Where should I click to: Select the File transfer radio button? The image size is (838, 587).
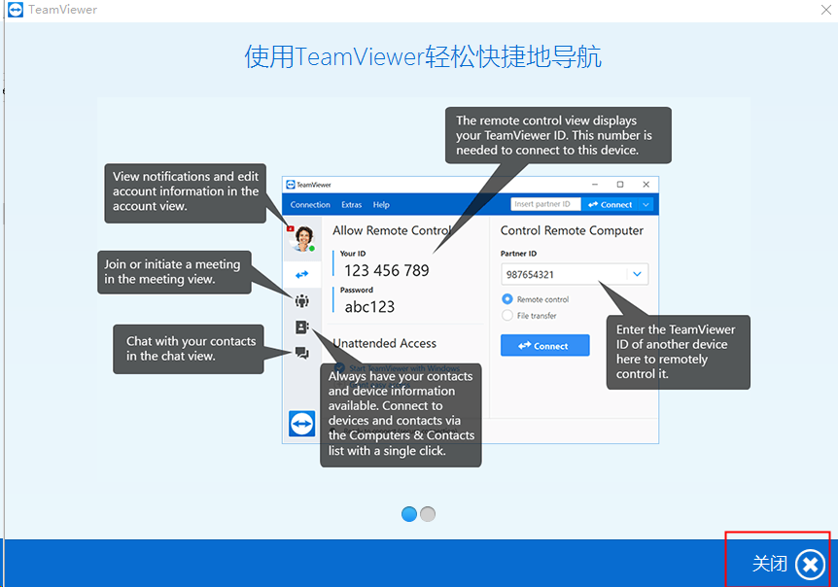click(x=507, y=315)
